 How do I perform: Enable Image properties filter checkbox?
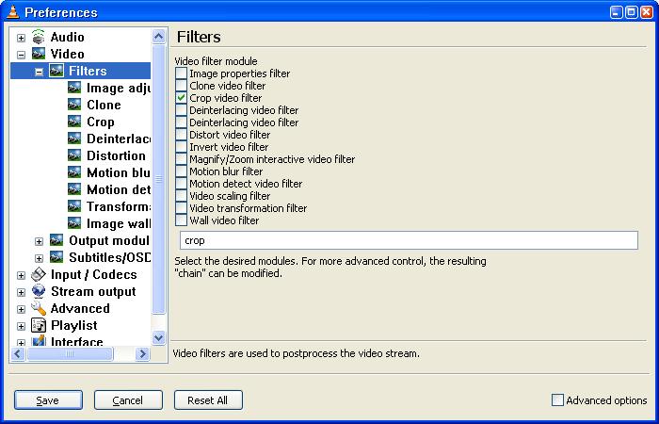click(181, 73)
